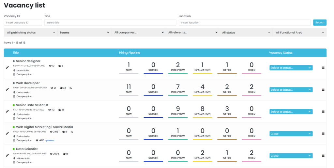Edit the Senior designer vacancy with pencil icon

pos(7,68)
